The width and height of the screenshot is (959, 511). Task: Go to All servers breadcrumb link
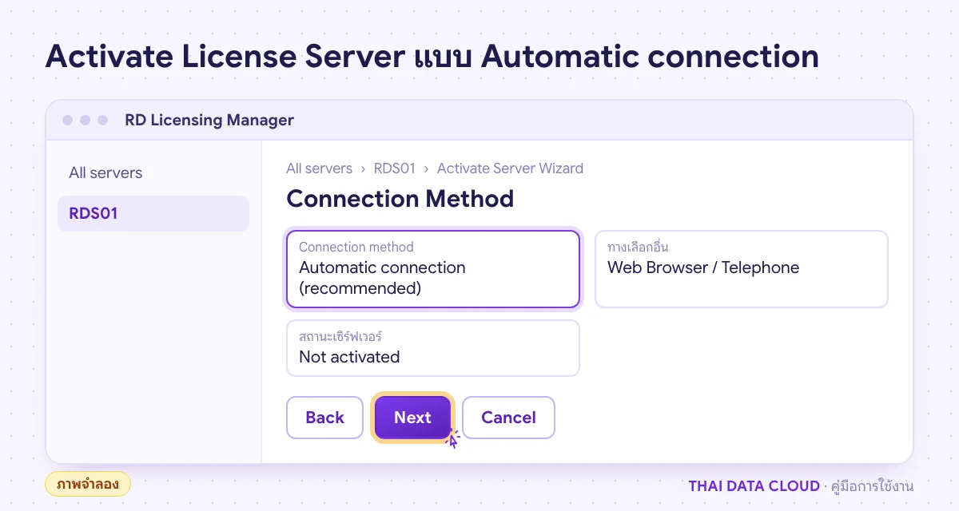coord(319,168)
